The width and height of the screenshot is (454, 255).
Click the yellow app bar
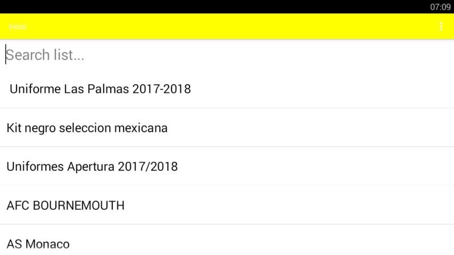pos(227,27)
